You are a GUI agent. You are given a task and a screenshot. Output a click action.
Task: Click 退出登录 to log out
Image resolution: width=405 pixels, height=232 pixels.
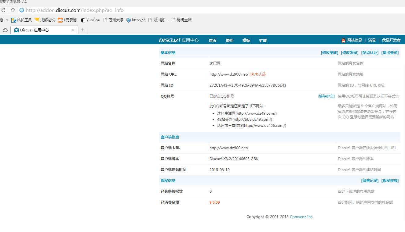coord(390,53)
